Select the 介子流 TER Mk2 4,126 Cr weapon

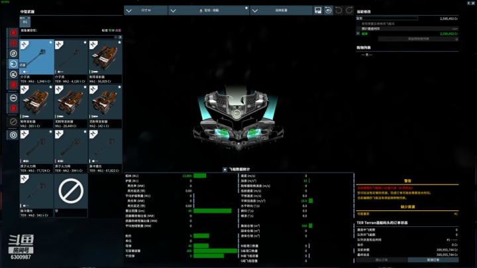71,62
